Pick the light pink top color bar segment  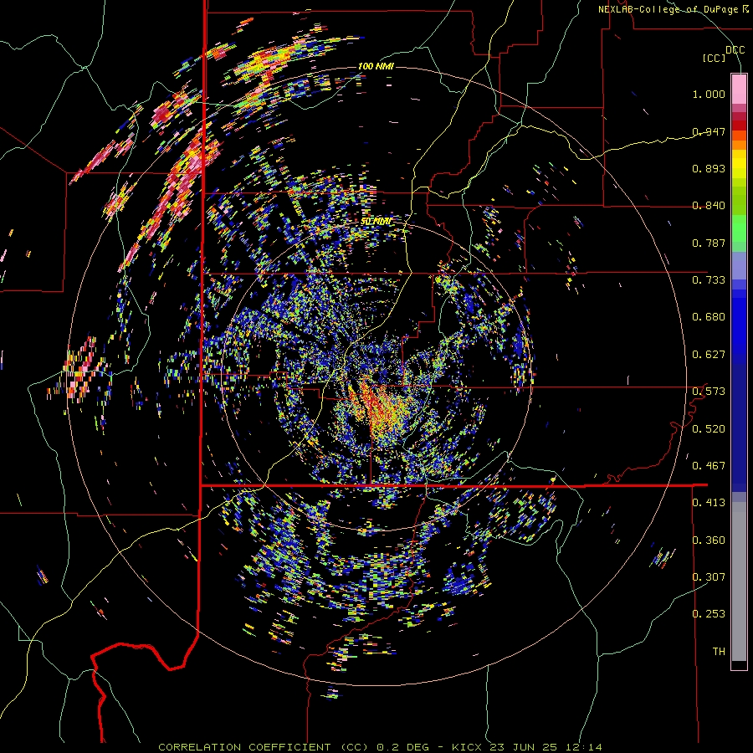click(739, 90)
